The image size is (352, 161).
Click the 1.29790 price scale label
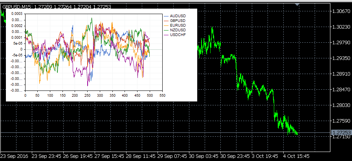click(x=341, y=43)
